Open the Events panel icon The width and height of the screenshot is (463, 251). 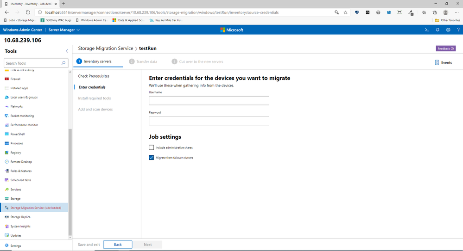coord(437,62)
